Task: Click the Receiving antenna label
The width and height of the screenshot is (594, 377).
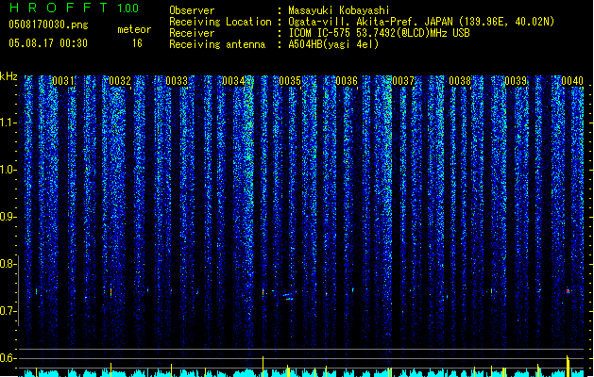Action: point(217,44)
